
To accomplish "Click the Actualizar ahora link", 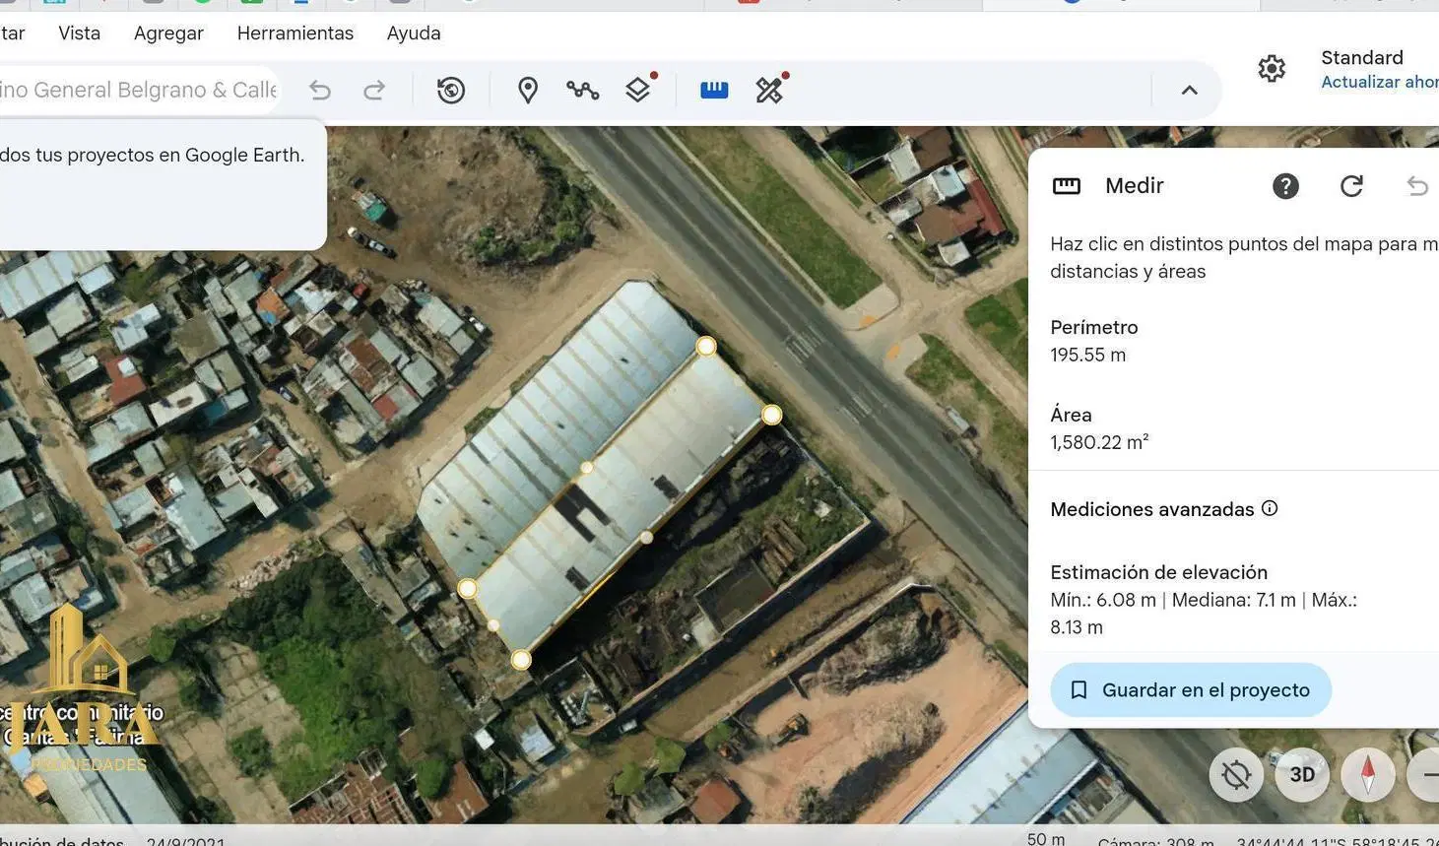I will pos(1379,82).
